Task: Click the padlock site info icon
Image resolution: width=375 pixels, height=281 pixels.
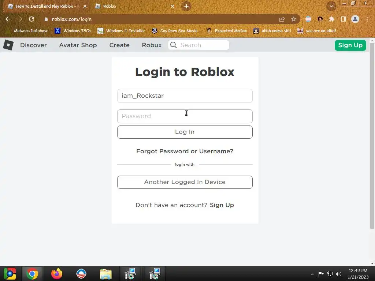Action: coord(46,19)
